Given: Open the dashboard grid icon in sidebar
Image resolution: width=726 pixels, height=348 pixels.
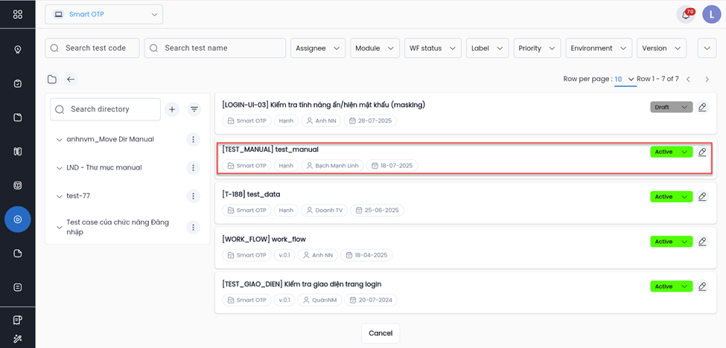Looking at the screenshot, I should pos(18,14).
